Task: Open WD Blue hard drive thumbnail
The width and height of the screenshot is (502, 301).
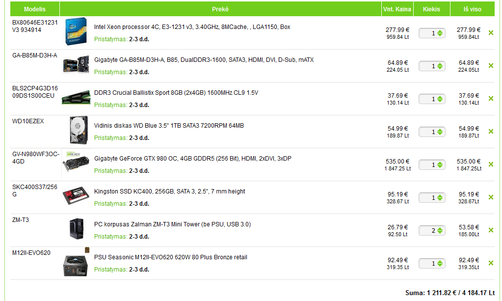Action: [79, 130]
